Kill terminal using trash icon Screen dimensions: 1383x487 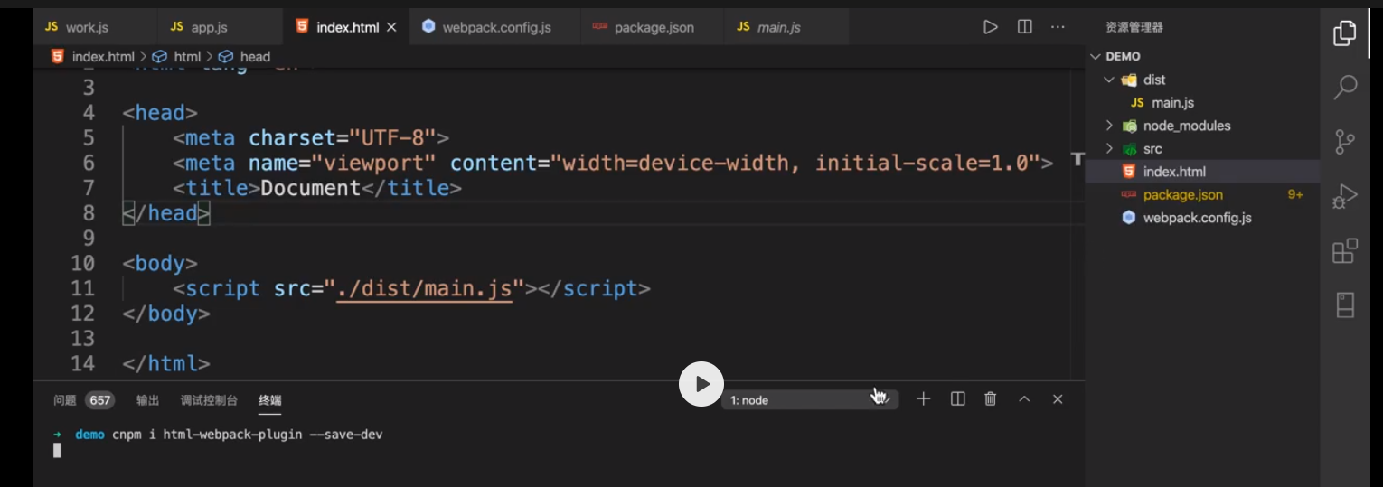(991, 398)
